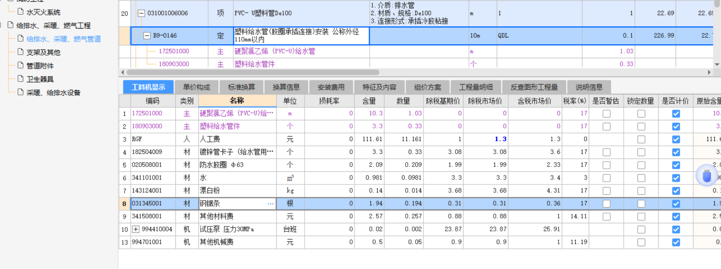Click the document icon beside 管道附件

point(20,65)
